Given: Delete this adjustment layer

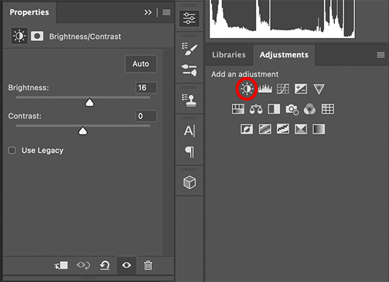Looking at the screenshot, I should point(148,265).
